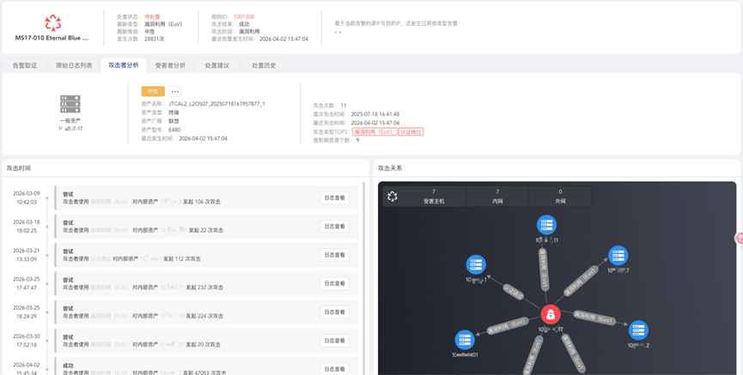
Task: Click the timeline dot for 2026-03-21
Action: pos(47,255)
